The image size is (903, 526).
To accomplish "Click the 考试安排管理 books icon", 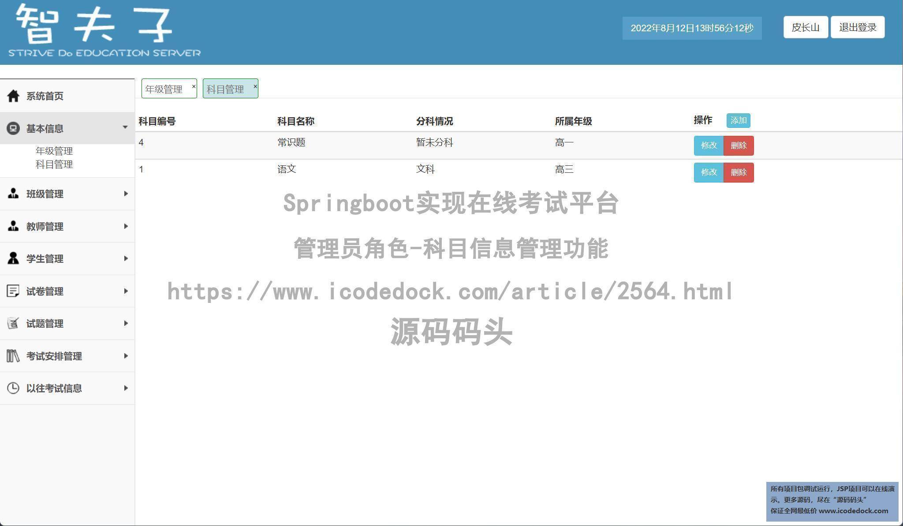I will [x=13, y=356].
